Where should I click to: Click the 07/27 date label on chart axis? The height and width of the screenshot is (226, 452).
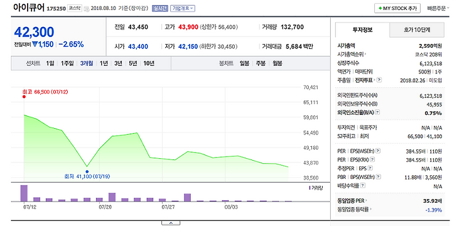click(168, 207)
